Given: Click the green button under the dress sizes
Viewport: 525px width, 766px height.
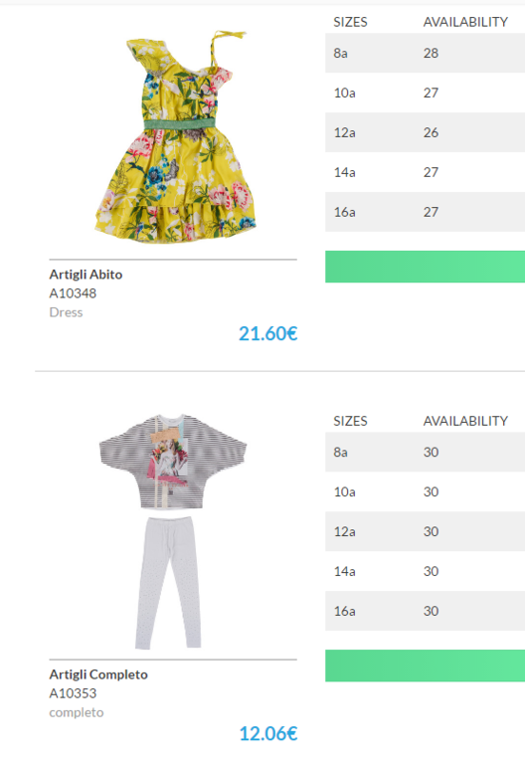Looking at the screenshot, I should click(x=425, y=267).
